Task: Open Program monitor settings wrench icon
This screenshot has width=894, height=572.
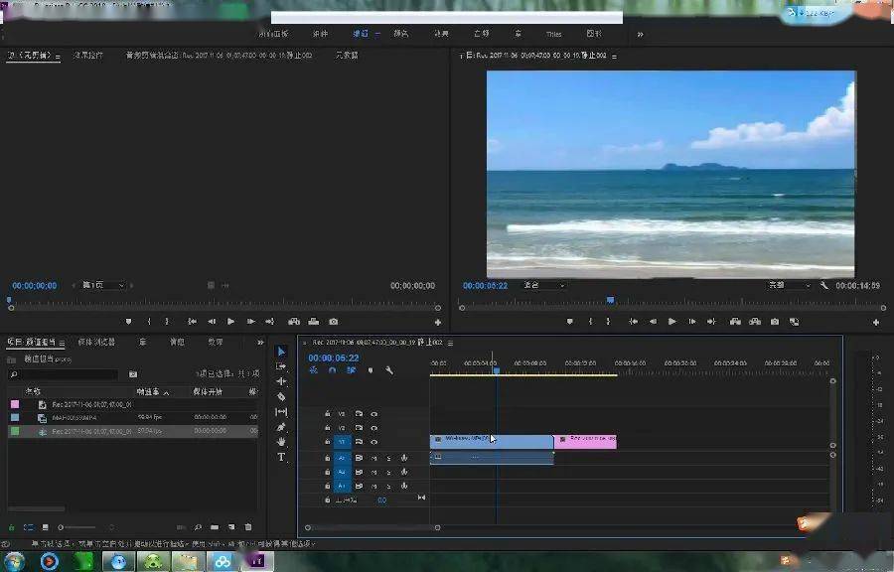Action: coord(823,285)
